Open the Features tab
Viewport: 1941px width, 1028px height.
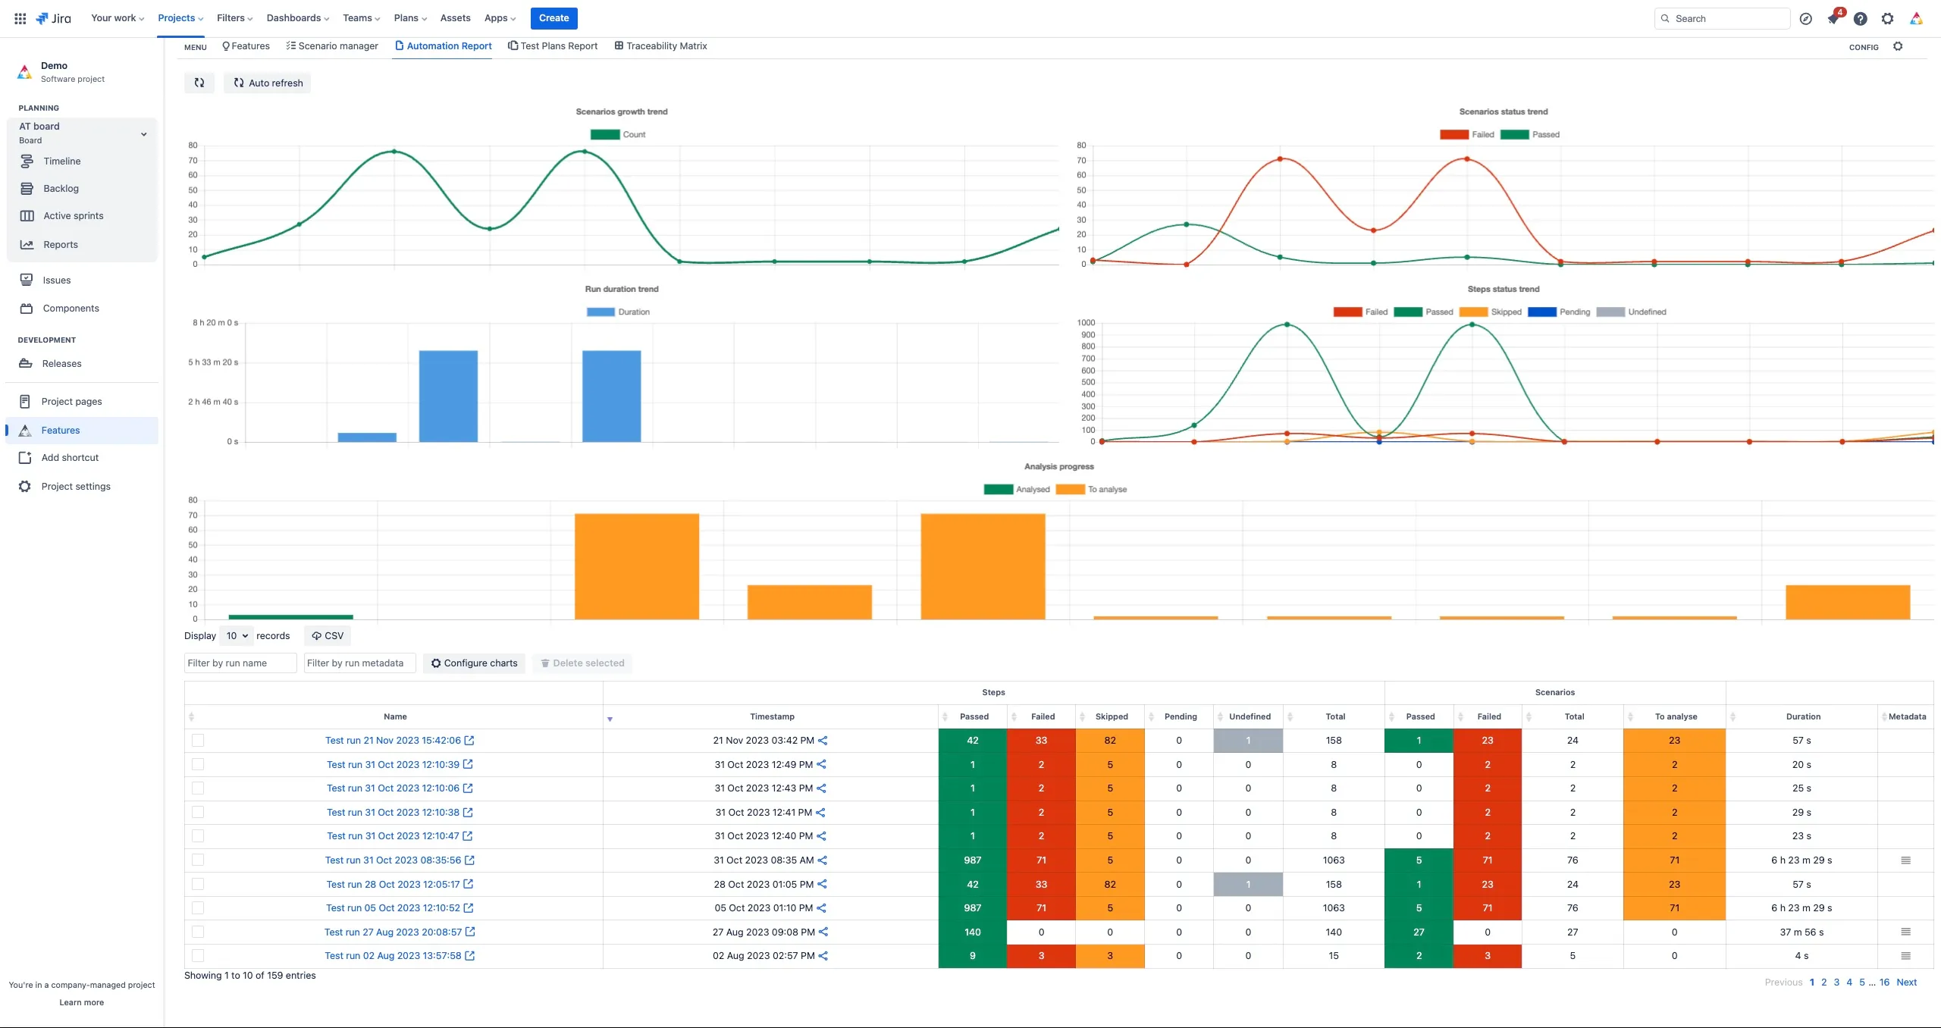click(x=246, y=46)
